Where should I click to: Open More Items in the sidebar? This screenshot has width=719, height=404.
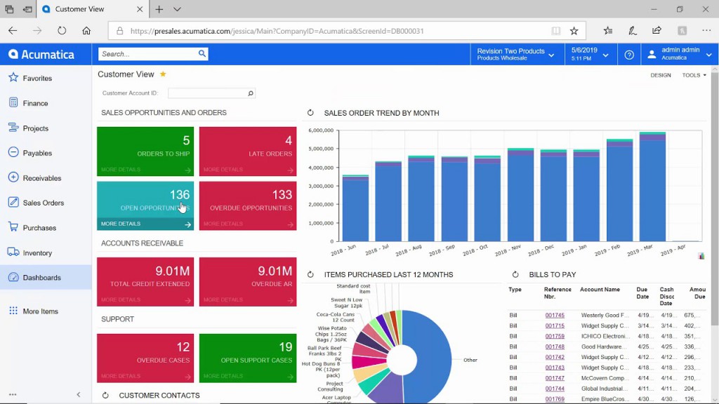pos(40,311)
